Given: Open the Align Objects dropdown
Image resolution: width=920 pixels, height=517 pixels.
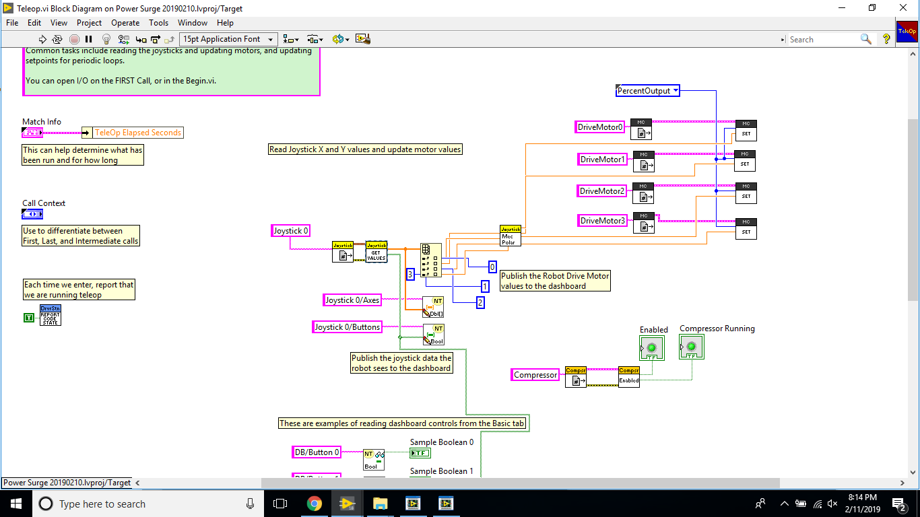Looking at the screenshot, I should (x=292, y=39).
